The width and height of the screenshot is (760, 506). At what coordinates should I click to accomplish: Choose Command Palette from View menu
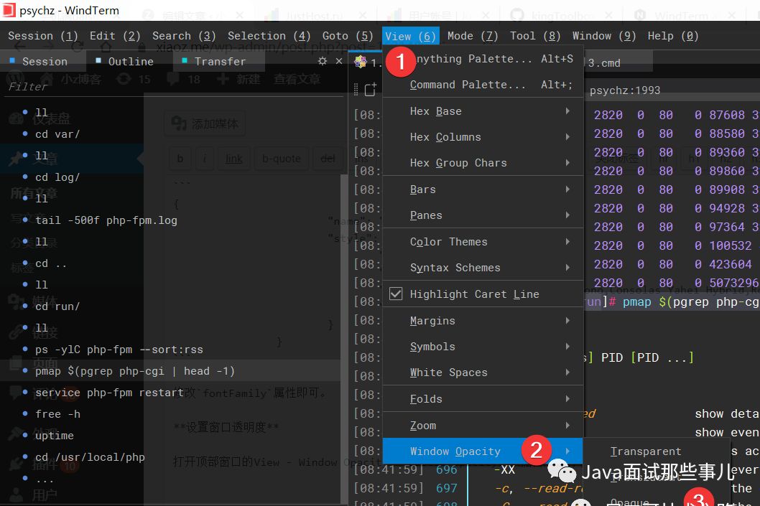483,85
